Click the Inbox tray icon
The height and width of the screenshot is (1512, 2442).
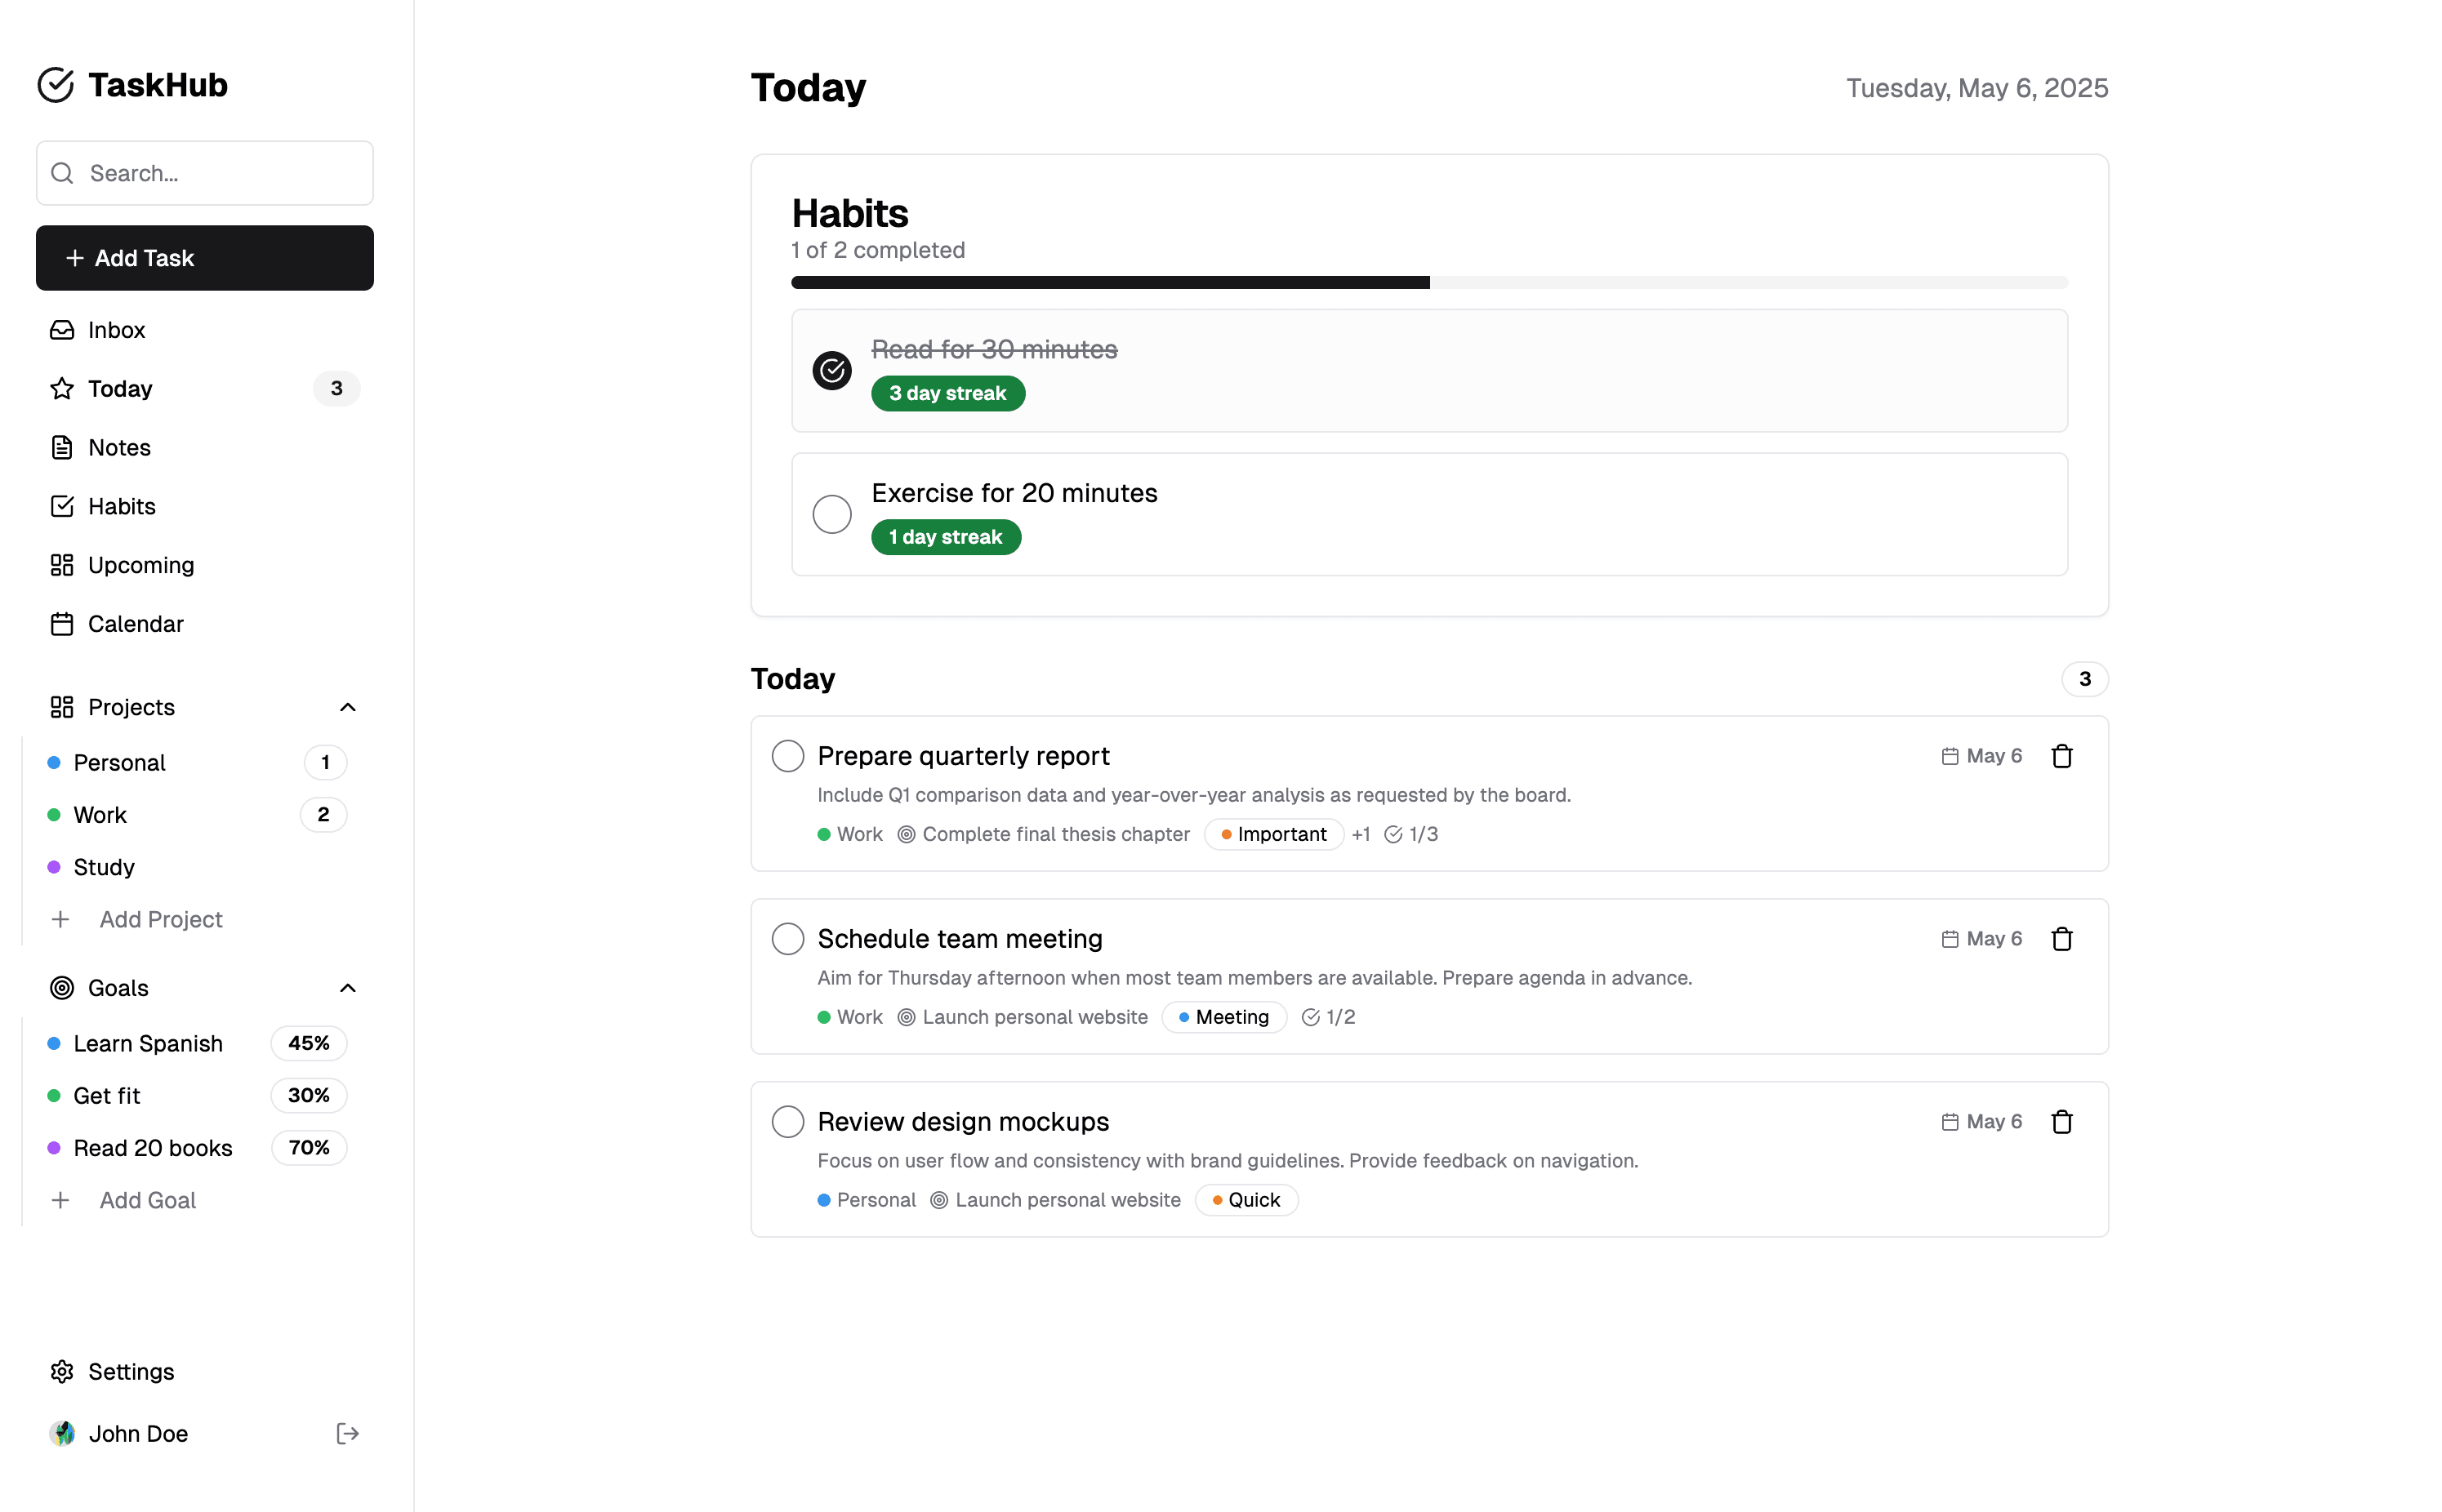[x=62, y=330]
